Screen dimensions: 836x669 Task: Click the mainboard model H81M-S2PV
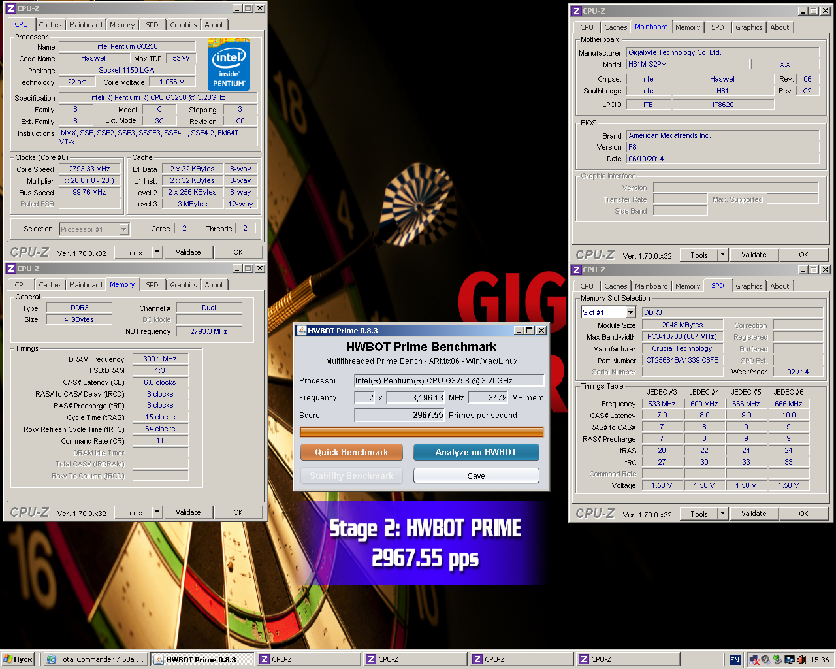[x=688, y=64]
